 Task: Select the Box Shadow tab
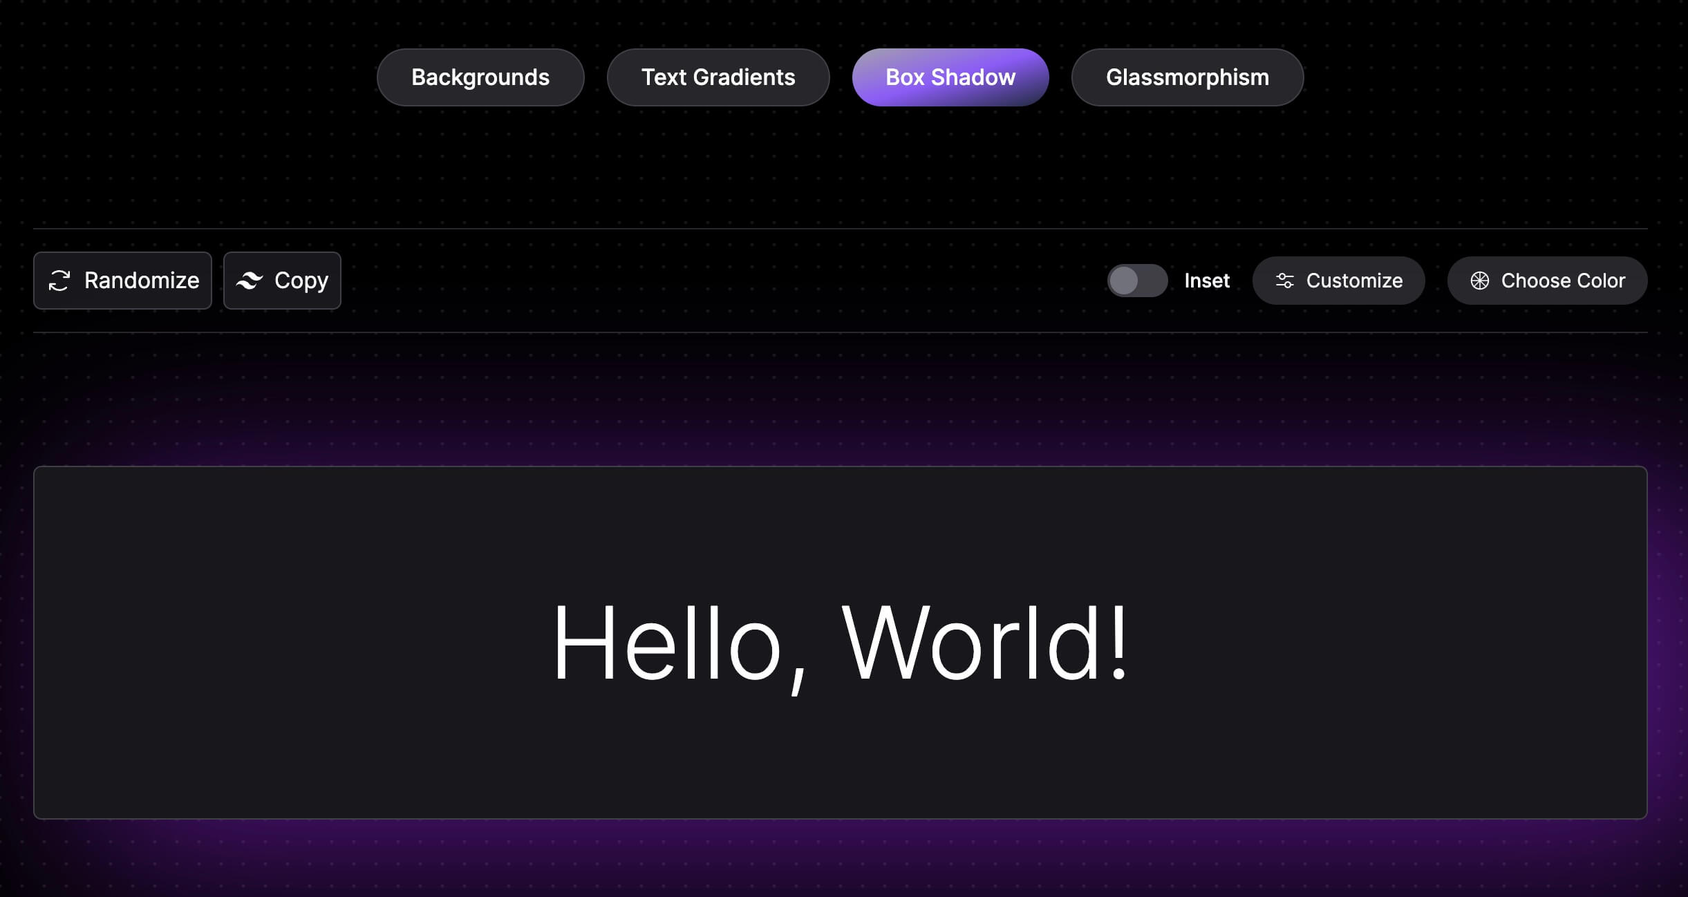(x=950, y=77)
